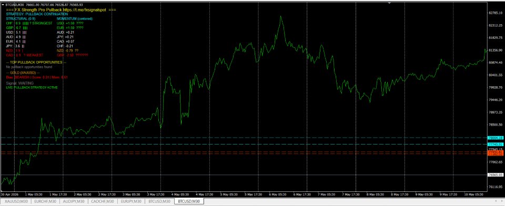Open the dropdown triangle beside BTCUSD,M30 title
The width and height of the screenshot is (505, 206).
point(3,5)
